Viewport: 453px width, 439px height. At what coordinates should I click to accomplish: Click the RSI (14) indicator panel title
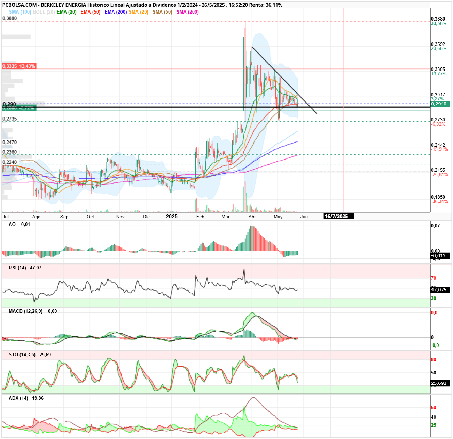click(x=17, y=268)
